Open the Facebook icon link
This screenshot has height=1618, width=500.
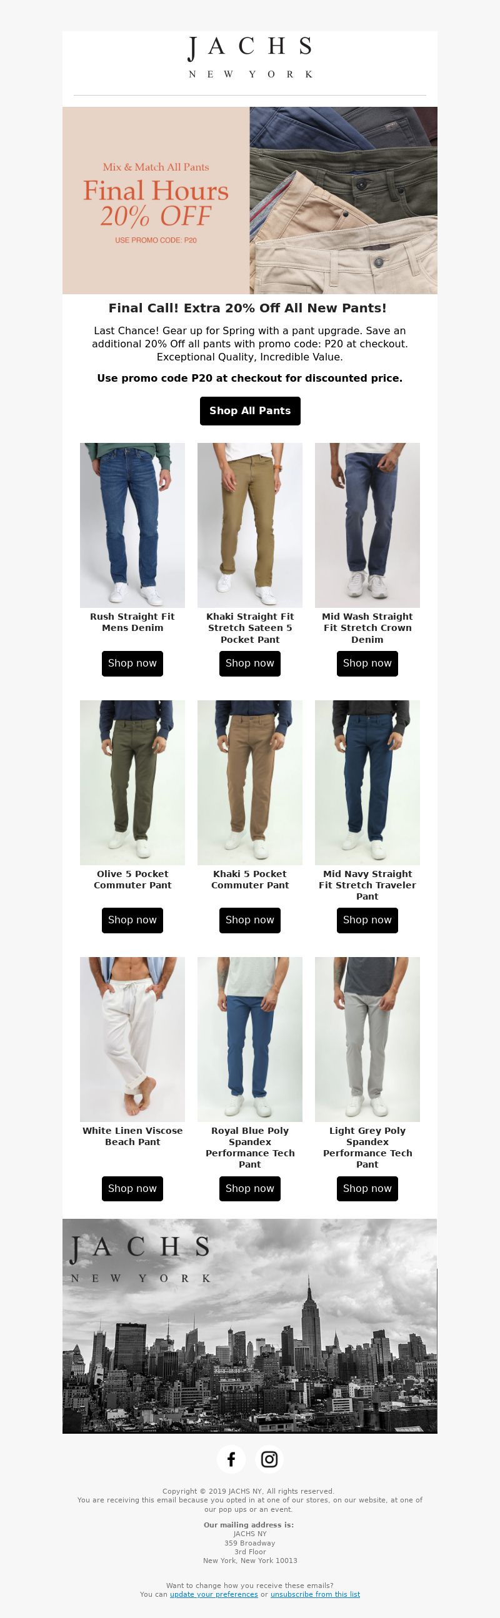[231, 1459]
